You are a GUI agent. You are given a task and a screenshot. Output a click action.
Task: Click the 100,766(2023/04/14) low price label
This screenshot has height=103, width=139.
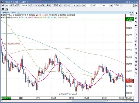(66, 94)
